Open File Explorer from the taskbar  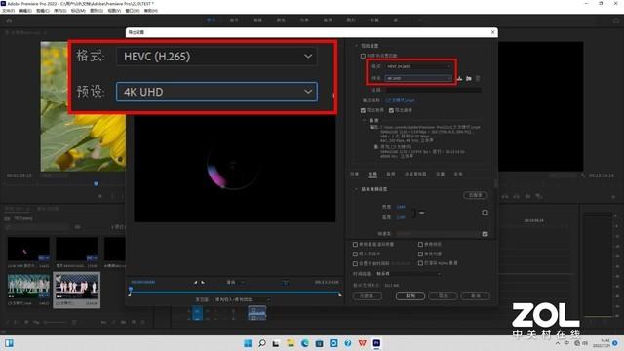click(x=291, y=343)
